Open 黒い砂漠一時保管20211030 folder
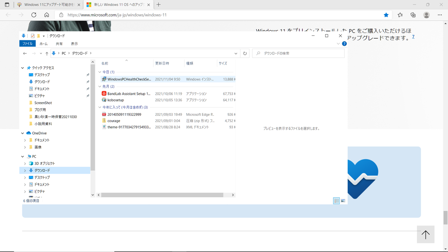This screenshot has height=252, width=448. click(55, 117)
